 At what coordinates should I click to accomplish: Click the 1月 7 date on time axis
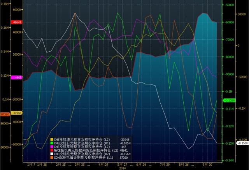point(31,165)
